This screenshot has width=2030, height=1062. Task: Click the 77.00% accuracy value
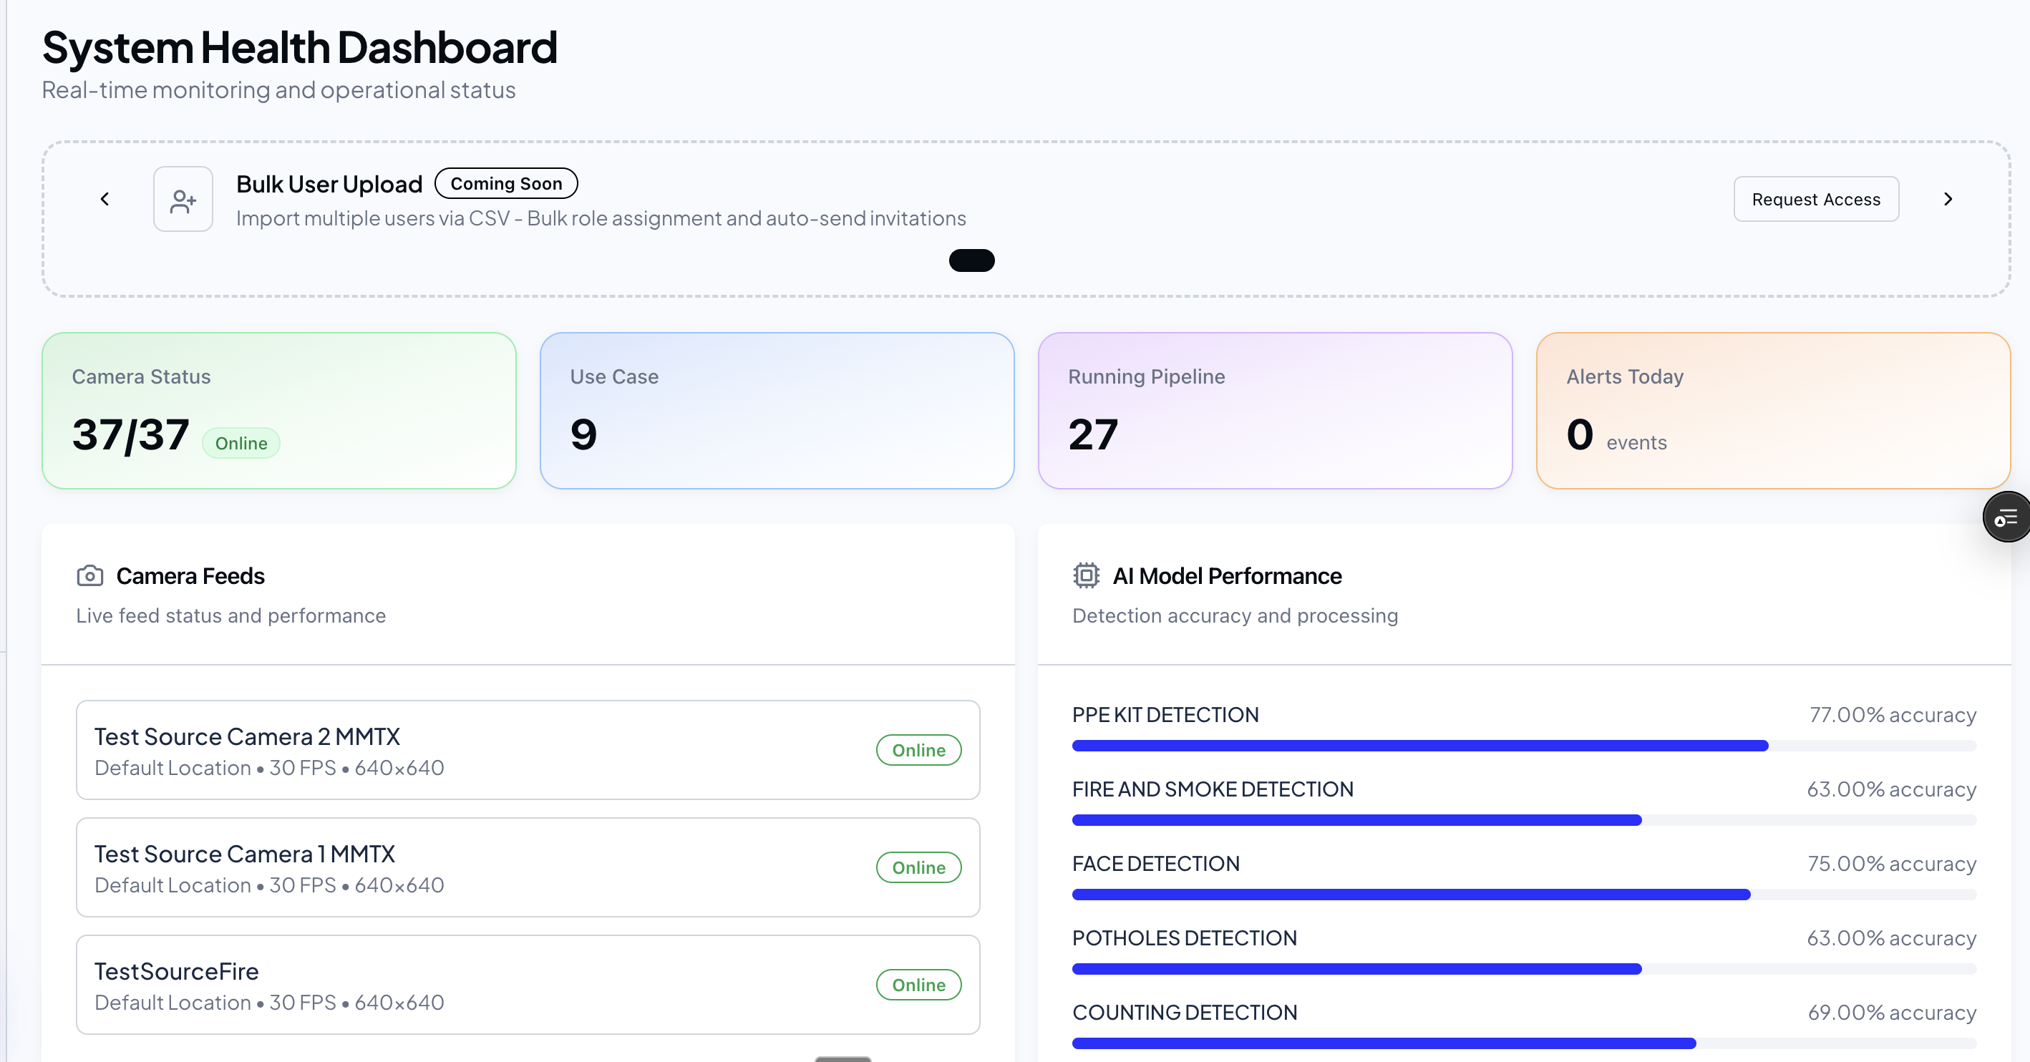pos(1893,715)
